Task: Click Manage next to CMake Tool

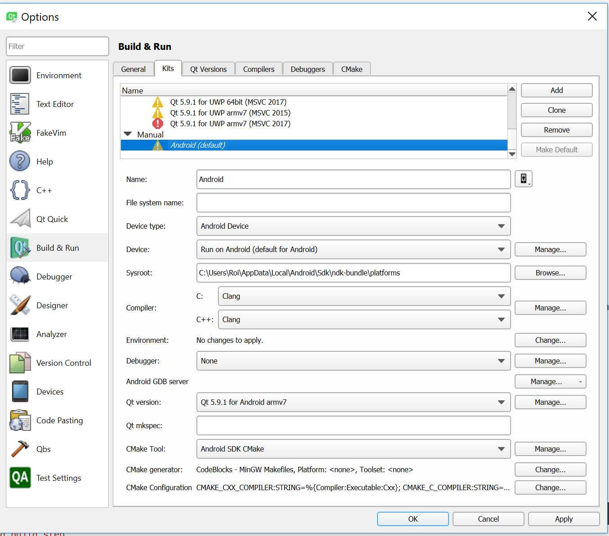Action: (550, 449)
